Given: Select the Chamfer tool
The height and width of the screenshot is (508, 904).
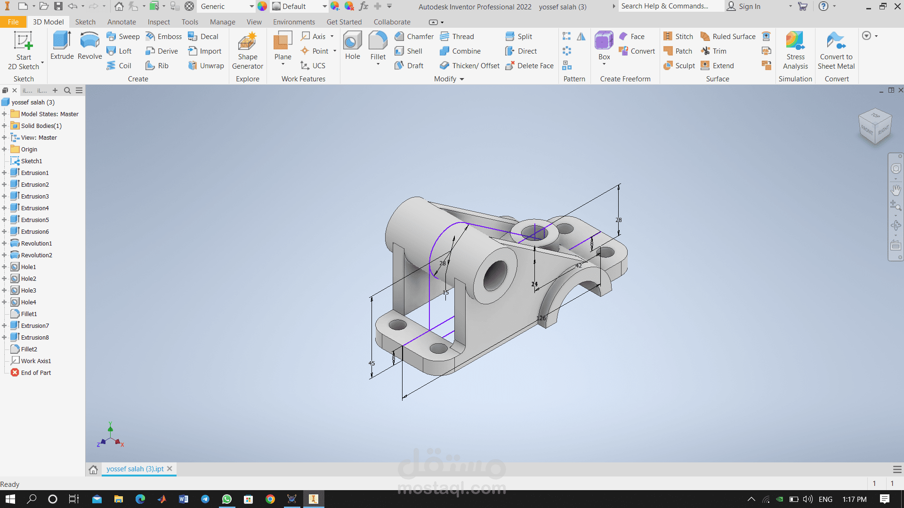Looking at the screenshot, I should pyautogui.click(x=414, y=36).
